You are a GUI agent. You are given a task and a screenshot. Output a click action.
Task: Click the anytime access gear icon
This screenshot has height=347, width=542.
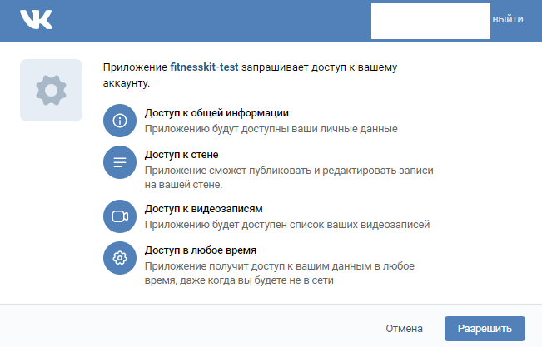tap(120, 258)
